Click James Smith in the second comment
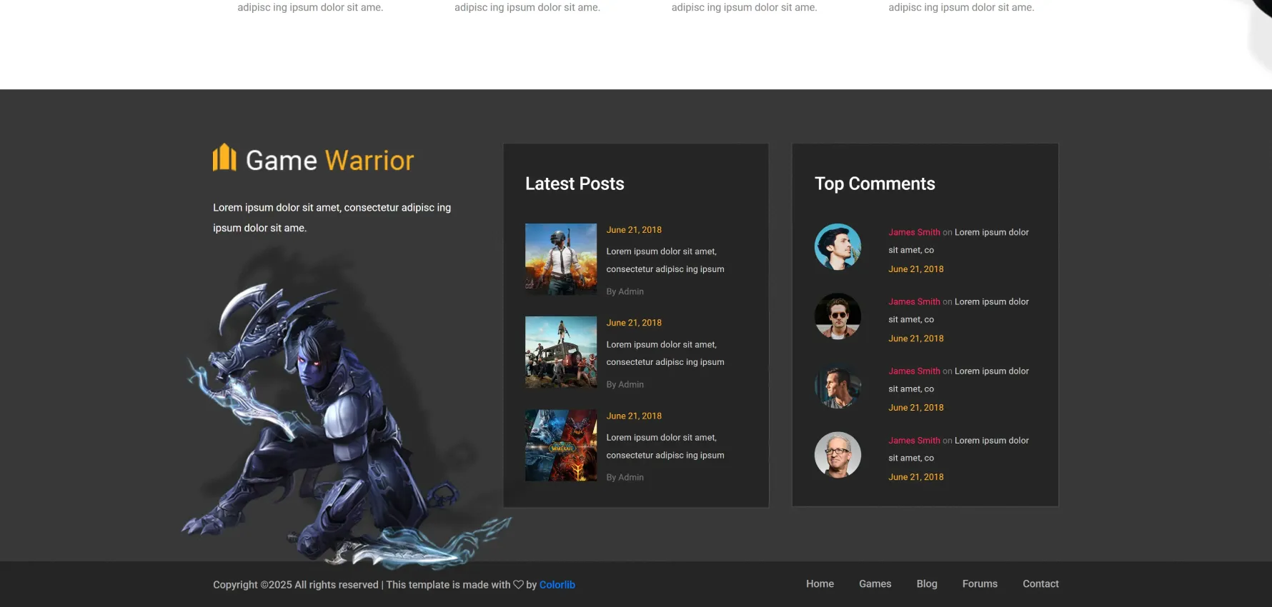The height and width of the screenshot is (607, 1272). pos(914,301)
